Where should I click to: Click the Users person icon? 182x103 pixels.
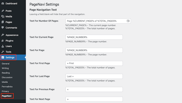click(x=3, y=46)
